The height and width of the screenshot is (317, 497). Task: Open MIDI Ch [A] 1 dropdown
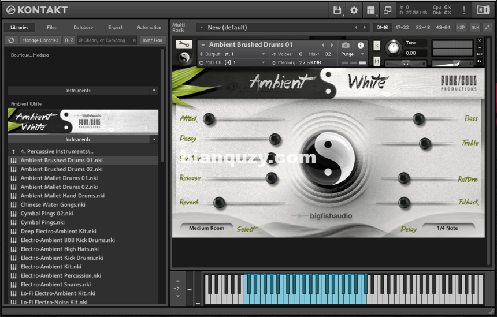point(233,63)
